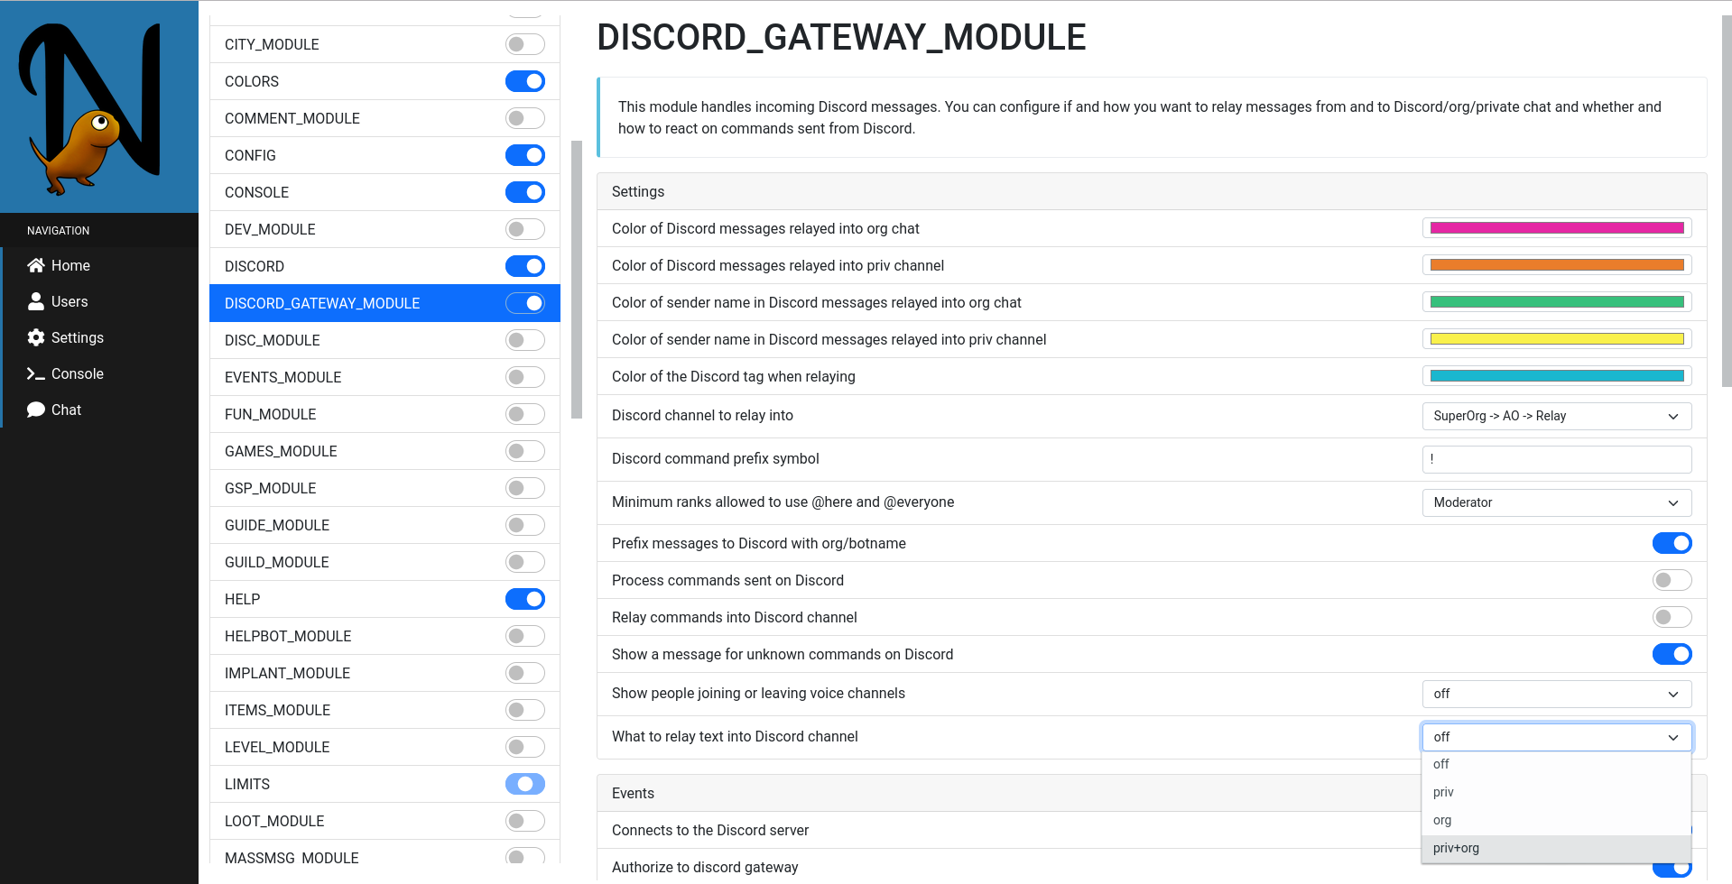
Task: Open the Users navigation item
Action: (x=99, y=301)
